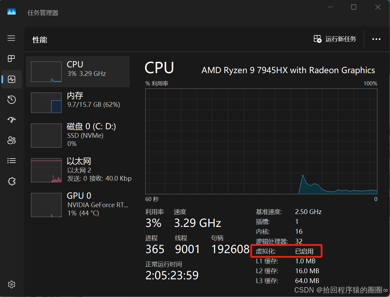Click 运行新任务 button
The width and height of the screenshot is (390, 297).
tap(335, 39)
